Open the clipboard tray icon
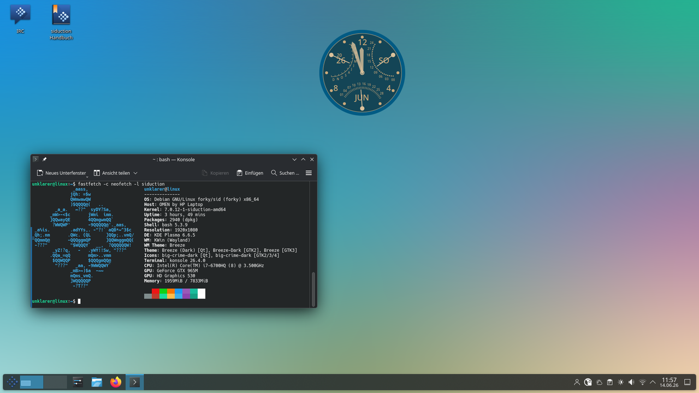This screenshot has height=393, width=699. pos(610,383)
